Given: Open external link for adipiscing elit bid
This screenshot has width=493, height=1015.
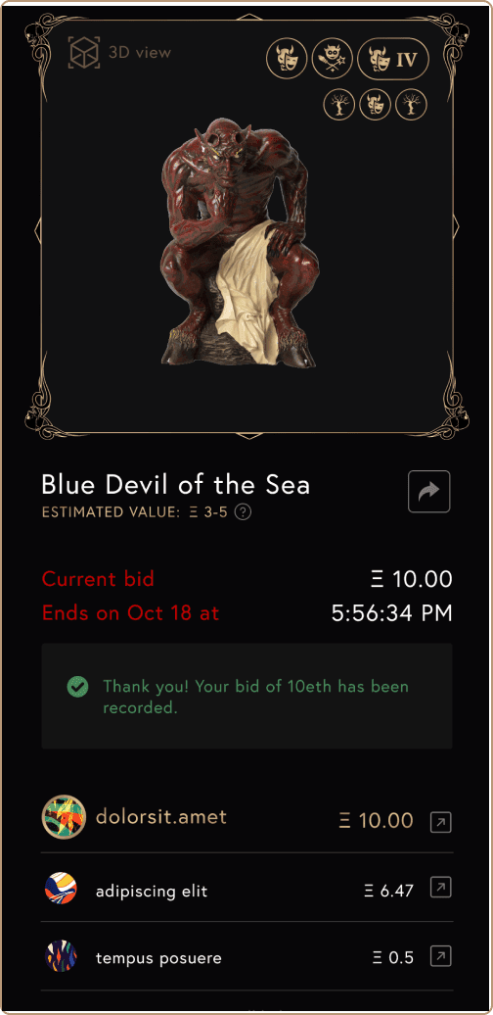Looking at the screenshot, I should [x=440, y=889].
